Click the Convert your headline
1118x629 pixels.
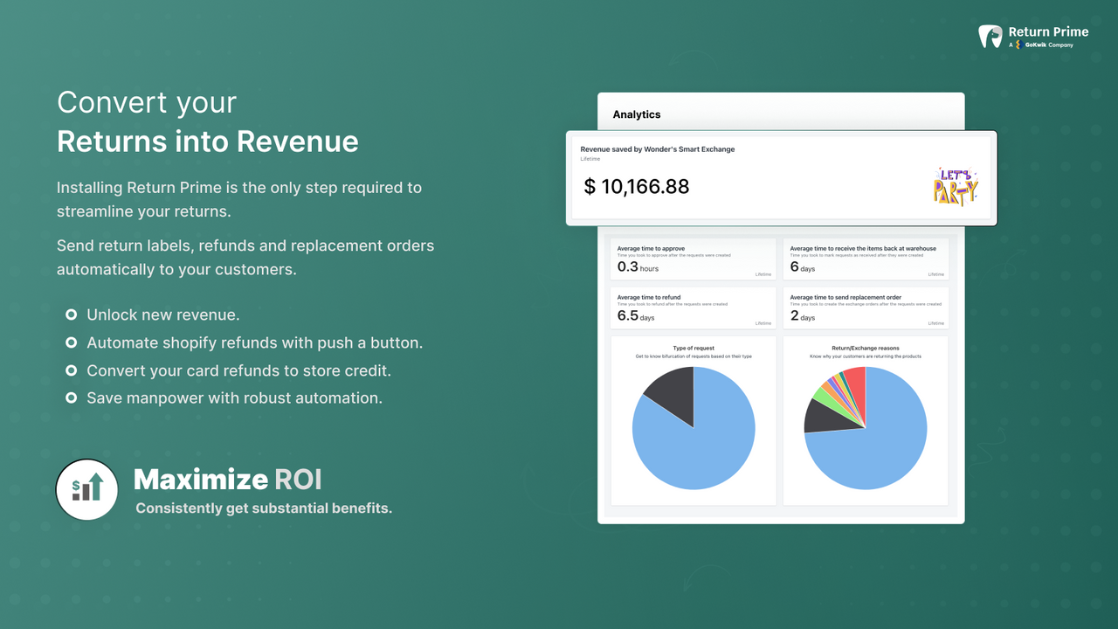pyautogui.click(x=147, y=103)
